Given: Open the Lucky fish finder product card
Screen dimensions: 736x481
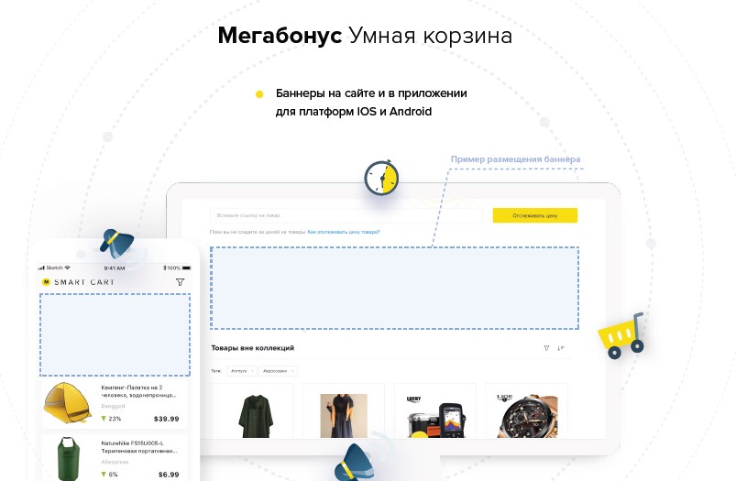Looking at the screenshot, I should tap(435, 411).
